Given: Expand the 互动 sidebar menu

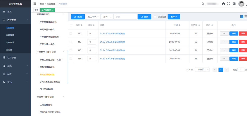Looking at the screenshot, I should click(x=27, y=82).
